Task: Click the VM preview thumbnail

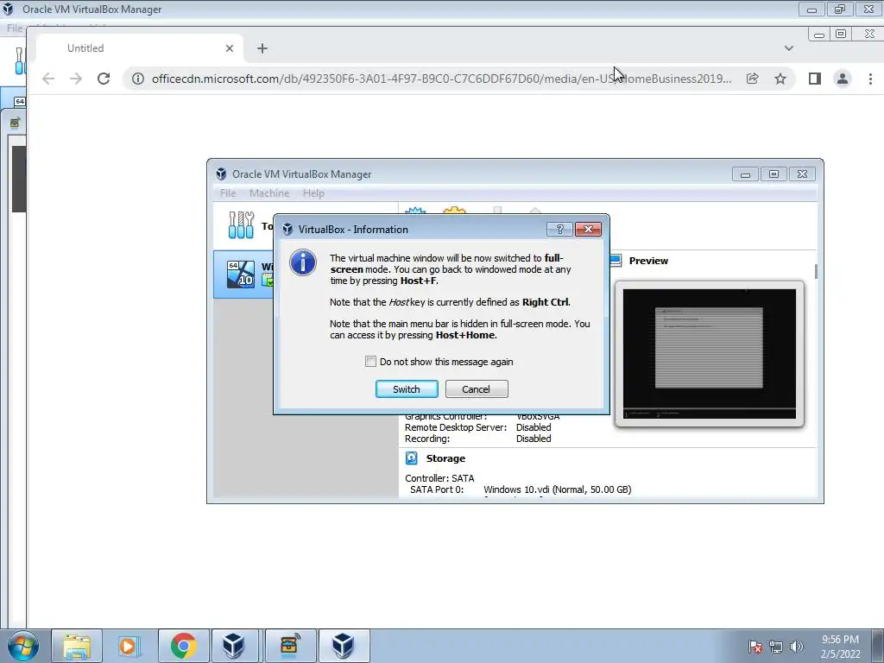Action: point(710,353)
